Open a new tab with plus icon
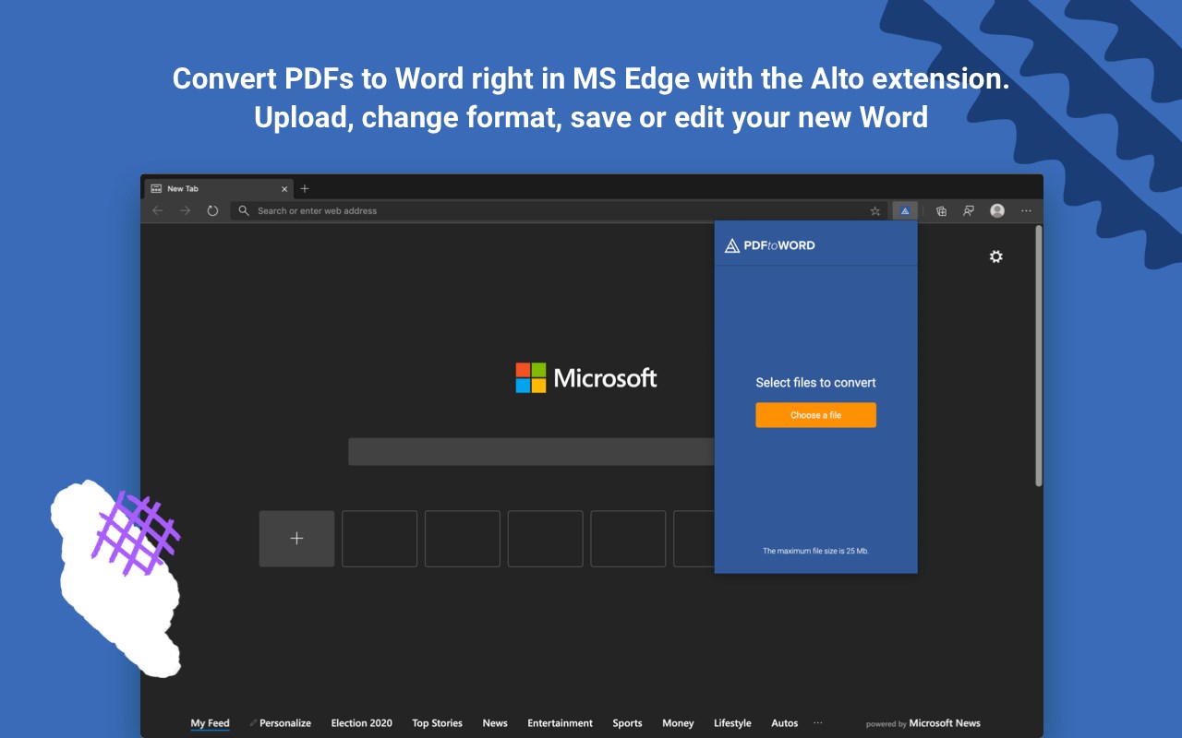The image size is (1182, 738). point(305,188)
